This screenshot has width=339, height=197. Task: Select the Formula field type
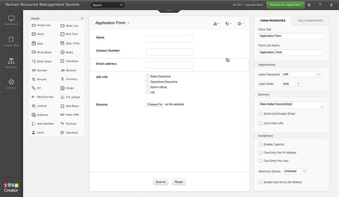[x=71, y=124]
